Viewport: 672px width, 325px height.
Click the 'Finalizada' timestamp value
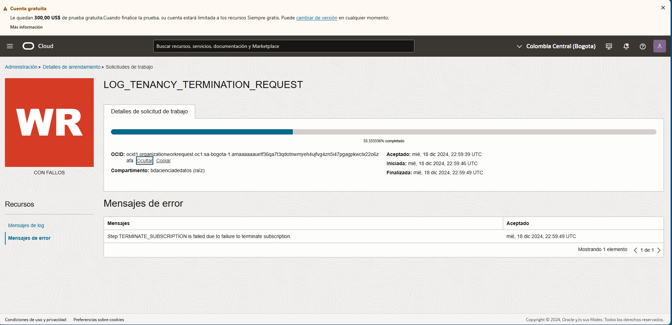pyautogui.click(x=448, y=173)
